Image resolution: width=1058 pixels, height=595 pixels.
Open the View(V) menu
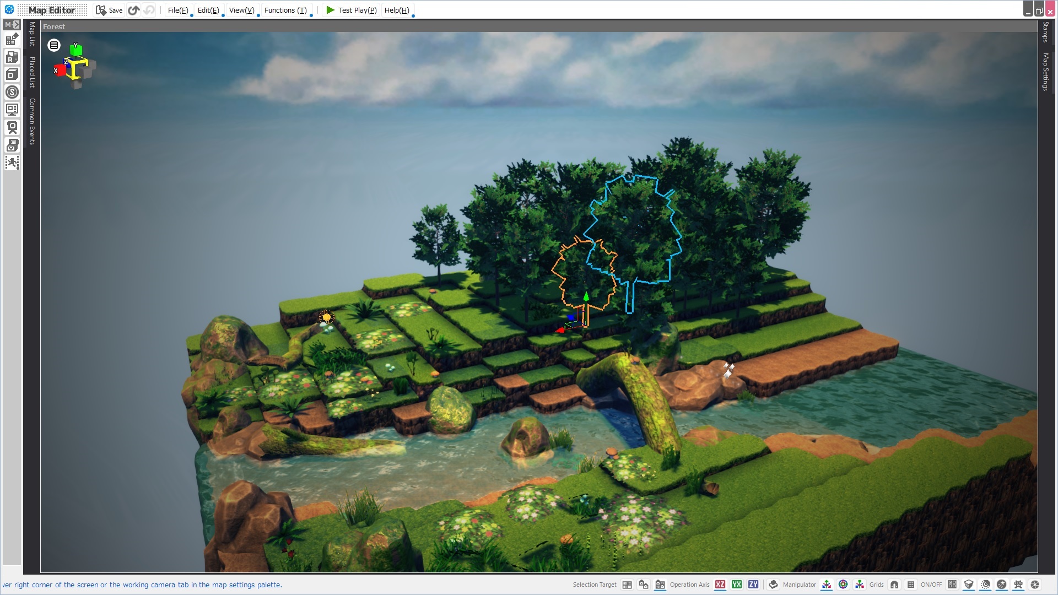click(x=241, y=10)
